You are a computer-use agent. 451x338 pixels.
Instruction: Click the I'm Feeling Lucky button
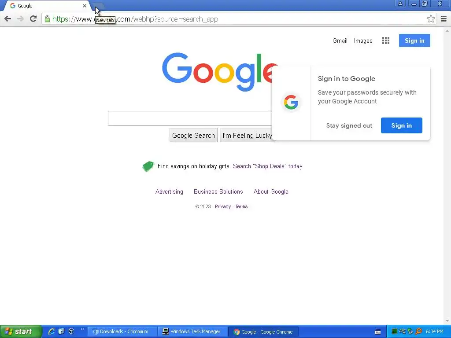[x=247, y=136]
